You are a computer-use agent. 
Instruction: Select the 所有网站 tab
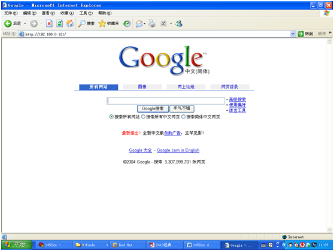[98, 87]
